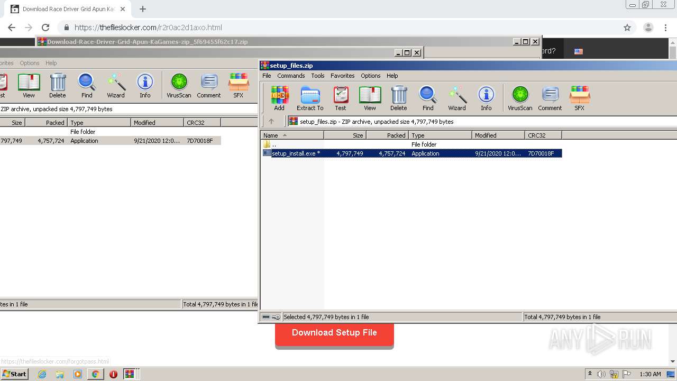677x381 pixels.
Task: Sort by Size column in setup_files.zip
Action: 345,135
